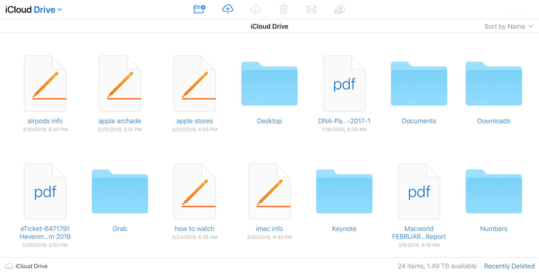Open the Keynote folder icon
The height and width of the screenshot is (273, 539).
tap(344, 192)
